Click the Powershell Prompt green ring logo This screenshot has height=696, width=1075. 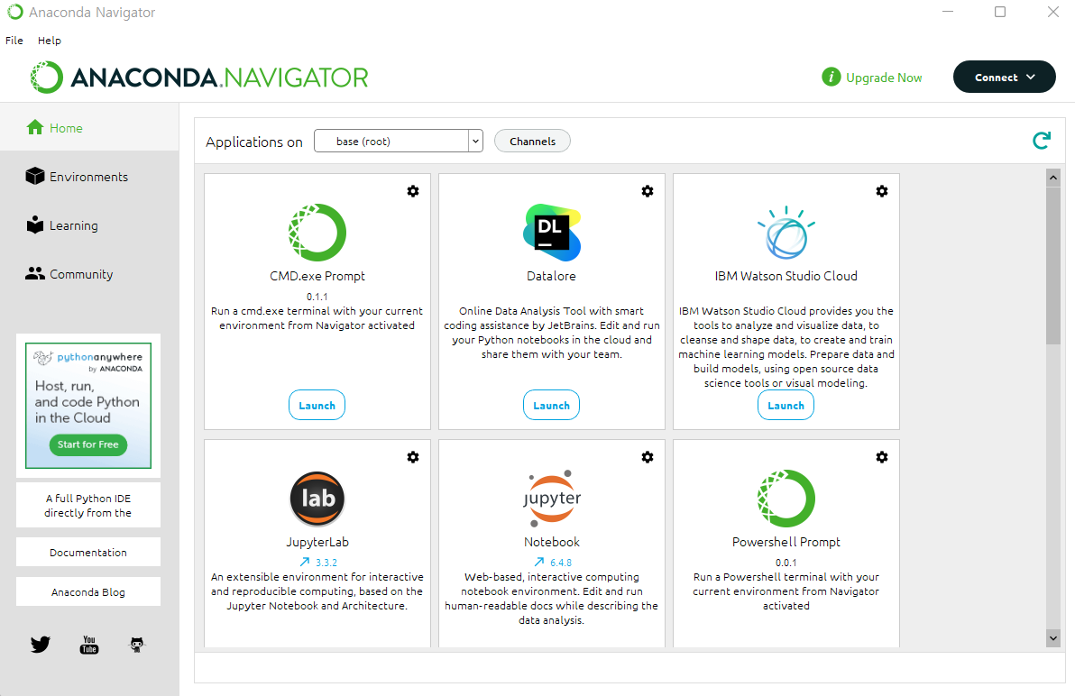click(786, 498)
